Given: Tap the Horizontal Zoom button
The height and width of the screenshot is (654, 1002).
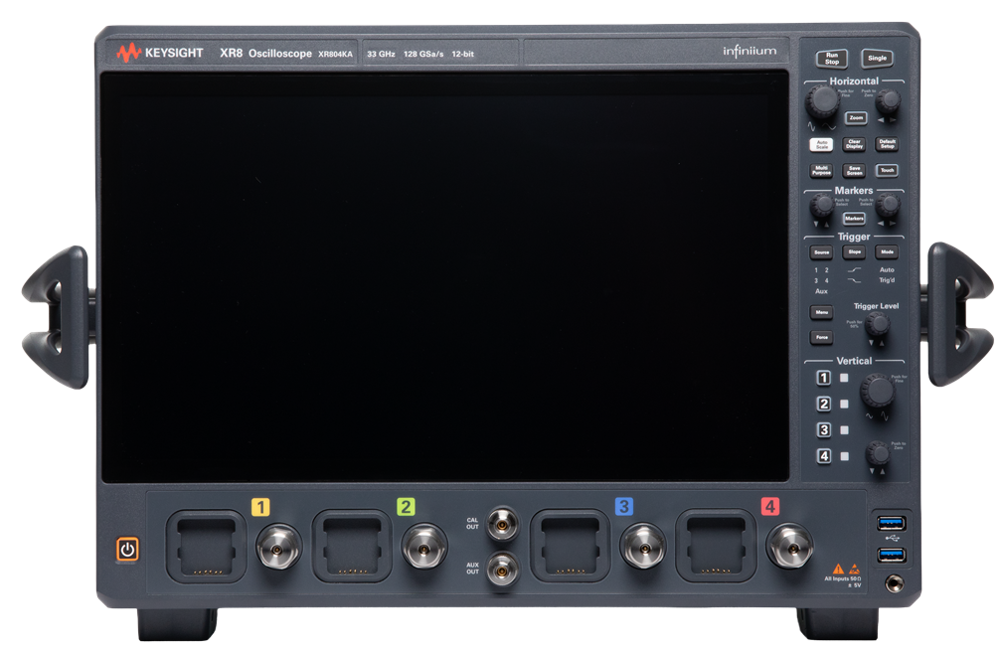Looking at the screenshot, I should coord(855,117).
